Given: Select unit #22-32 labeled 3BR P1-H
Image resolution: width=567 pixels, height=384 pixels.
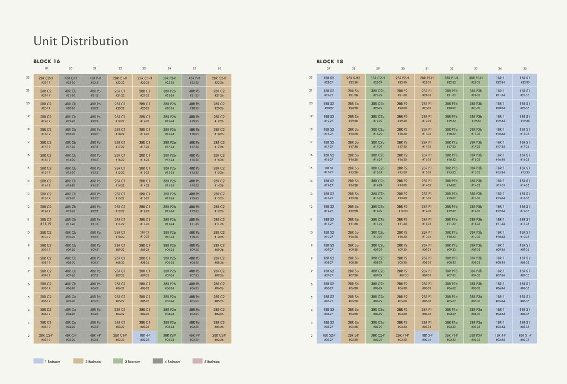Looking at the screenshot, I should point(451,80).
